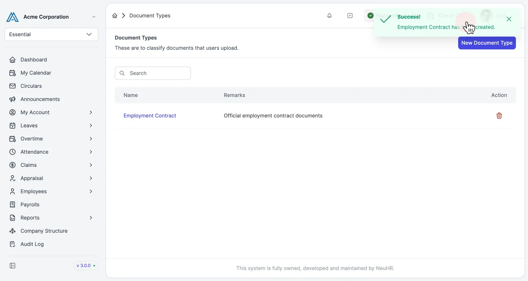Click the Dashboard house icon
528x281 pixels.
[x=12, y=60]
